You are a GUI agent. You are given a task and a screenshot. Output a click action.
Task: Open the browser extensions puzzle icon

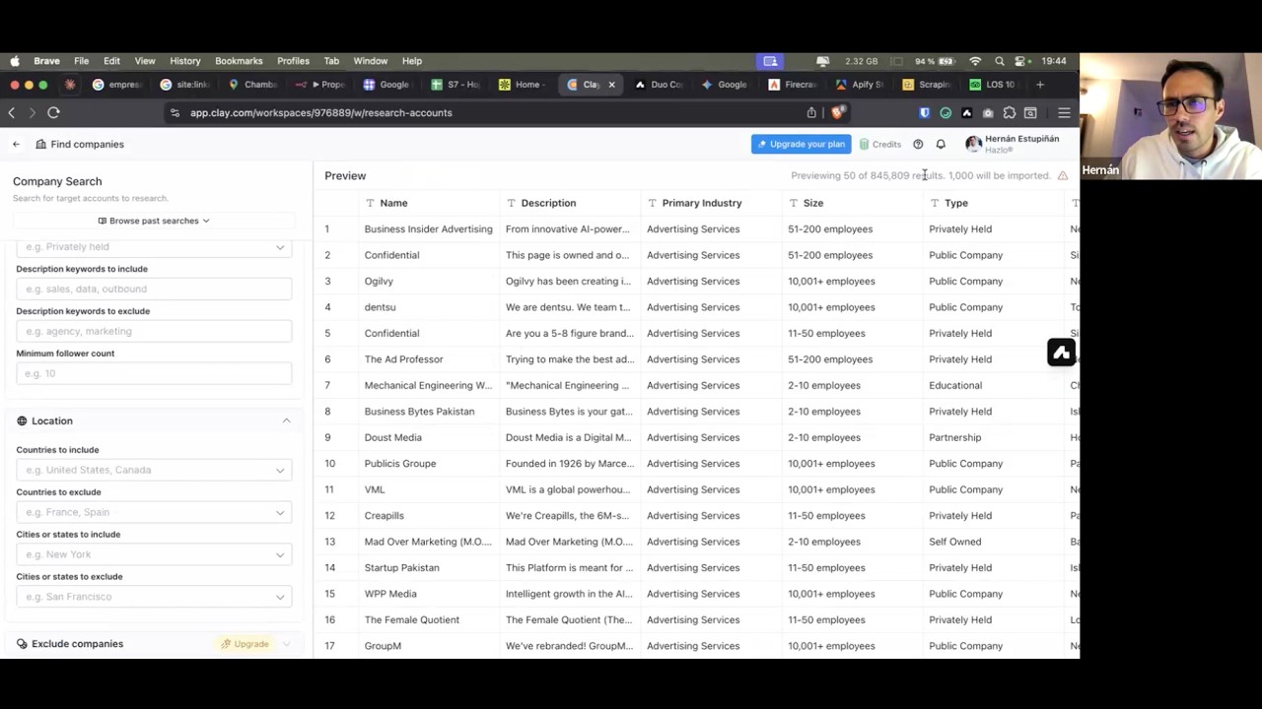(x=1009, y=112)
